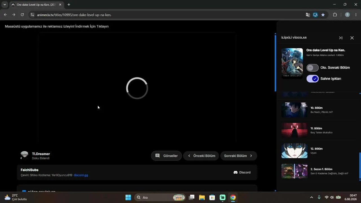Screen dimensions: 361x203
Task: Click the browser forward arrow
Action: [x=14, y=15]
